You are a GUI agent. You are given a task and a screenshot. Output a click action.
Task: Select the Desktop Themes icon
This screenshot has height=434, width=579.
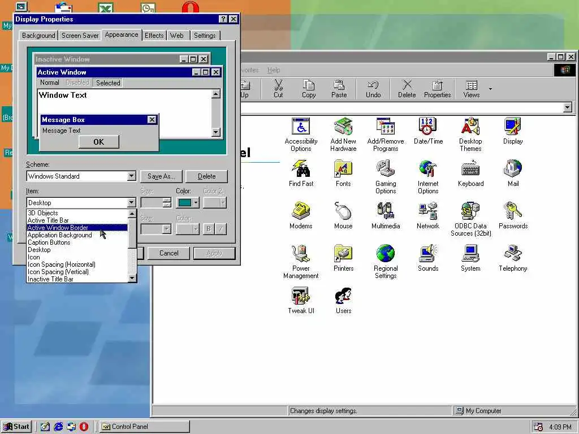(x=470, y=134)
